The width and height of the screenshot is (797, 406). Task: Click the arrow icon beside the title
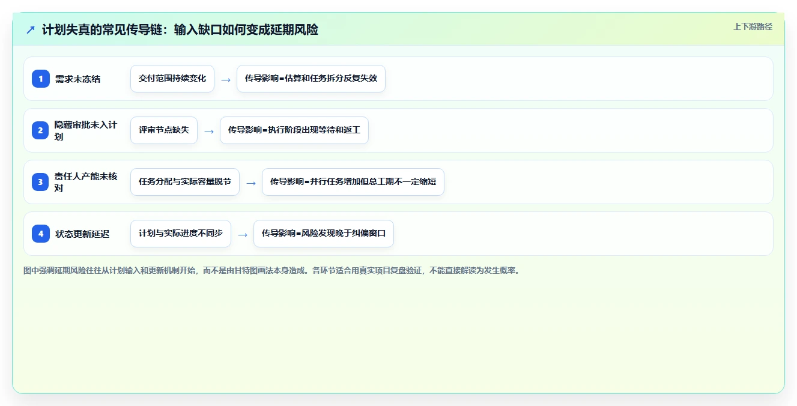point(31,29)
